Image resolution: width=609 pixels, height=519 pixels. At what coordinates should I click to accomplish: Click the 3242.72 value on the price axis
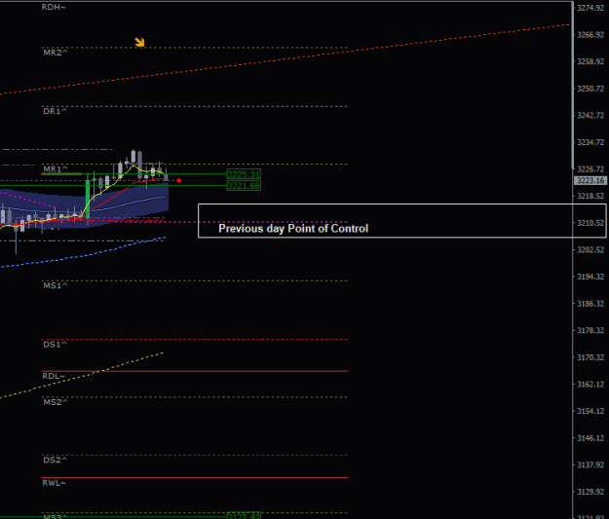tap(590, 115)
